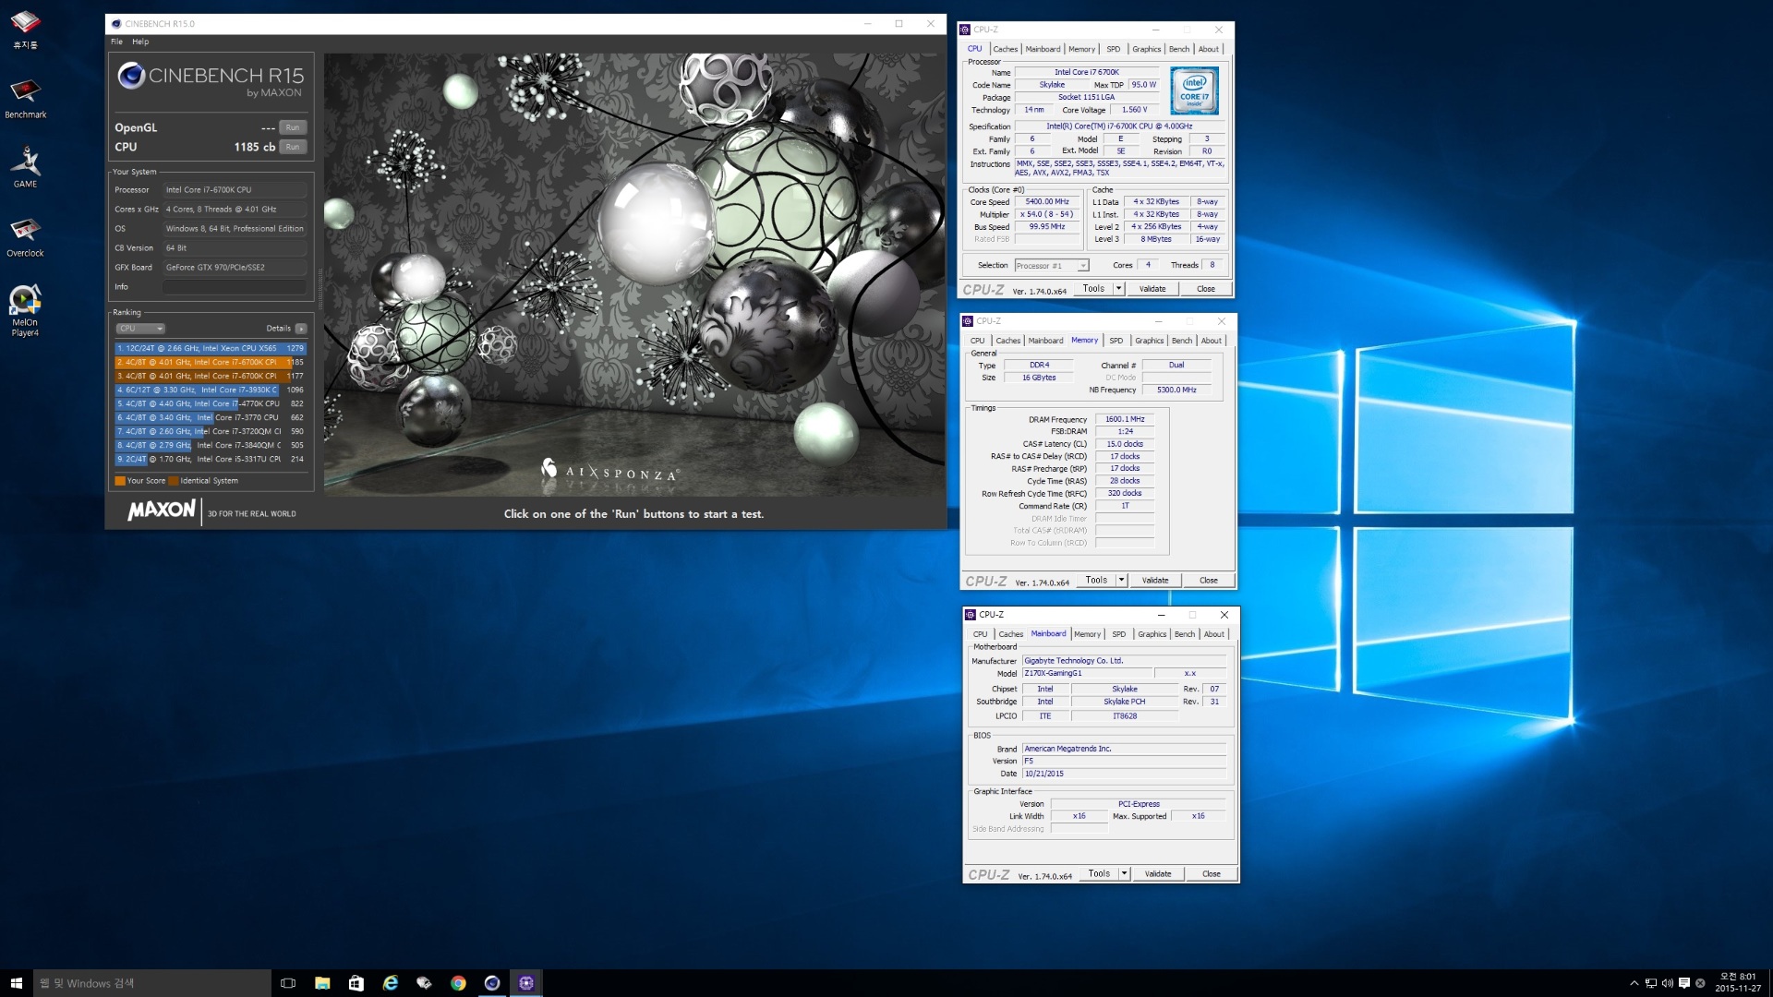Image resolution: width=1773 pixels, height=997 pixels.
Task: Open About tab in middle CPU-Z window
Action: (x=1212, y=341)
